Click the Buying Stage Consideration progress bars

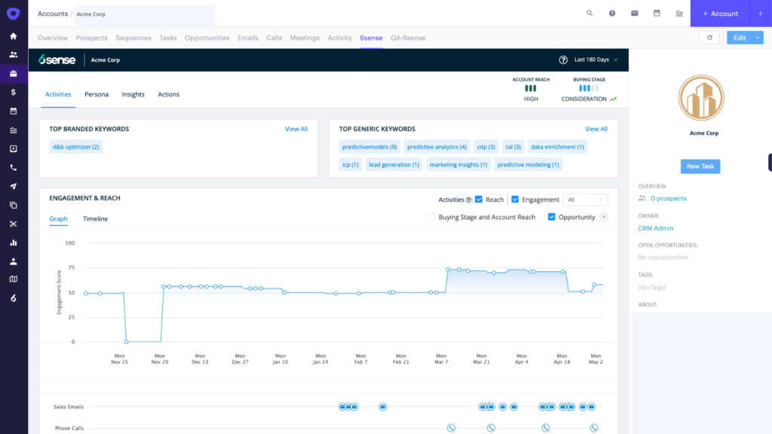coord(587,88)
